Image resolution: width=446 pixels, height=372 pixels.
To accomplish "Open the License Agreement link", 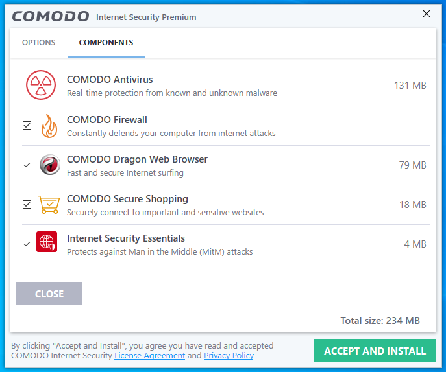I will tap(150, 356).
